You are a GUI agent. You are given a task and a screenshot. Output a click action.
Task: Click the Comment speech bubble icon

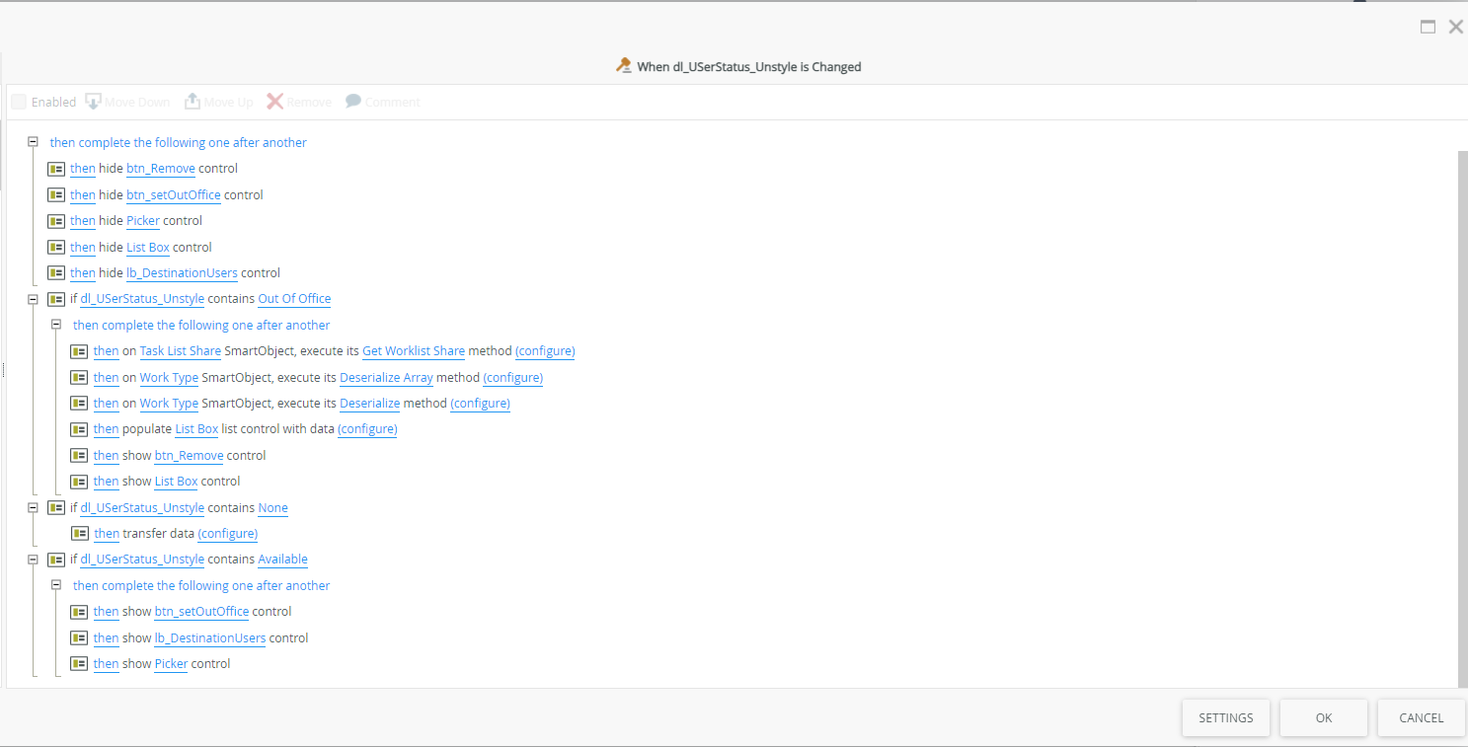click(353, 102)
